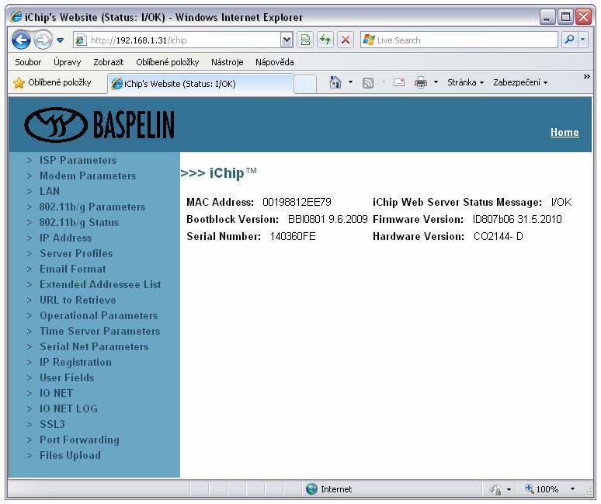Expand the toolbar overflow chevron

pyautogui.click(x=586, y=77)
